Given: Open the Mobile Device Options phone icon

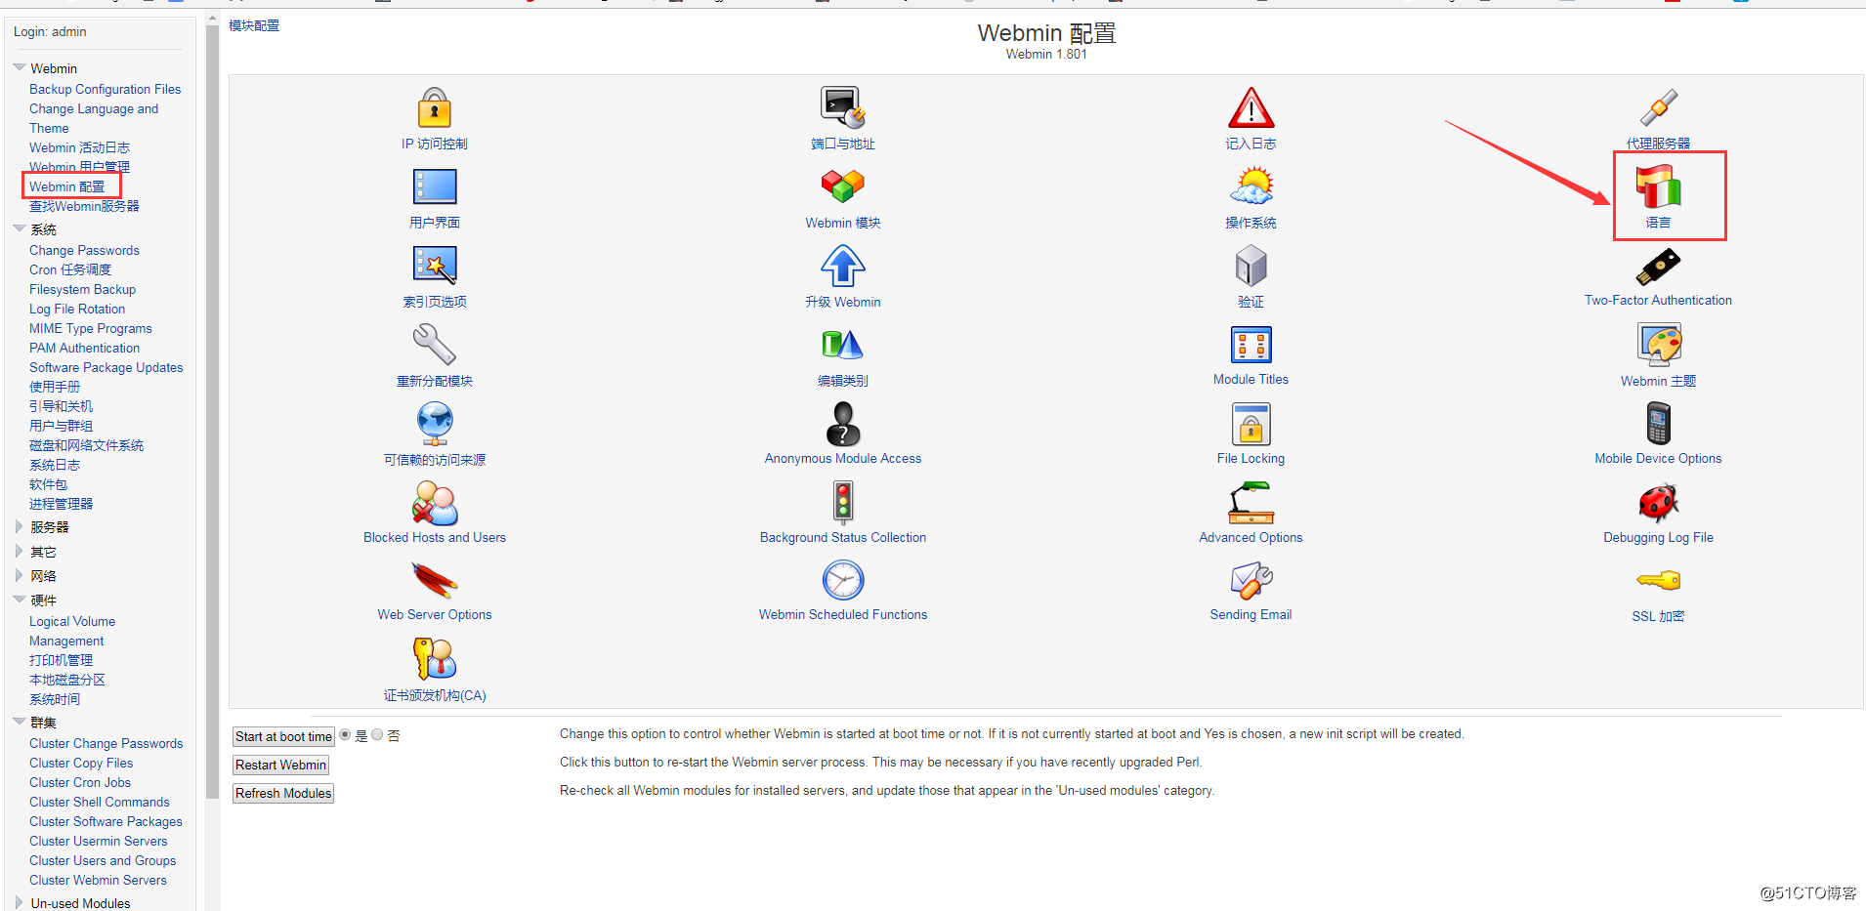Looking at the screenshot, I should coord(1658,424).
